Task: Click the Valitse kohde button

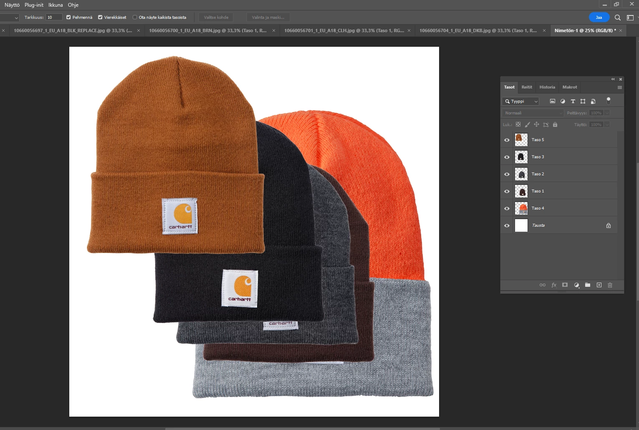Action: pyautogui.click(x=216, y=18)
